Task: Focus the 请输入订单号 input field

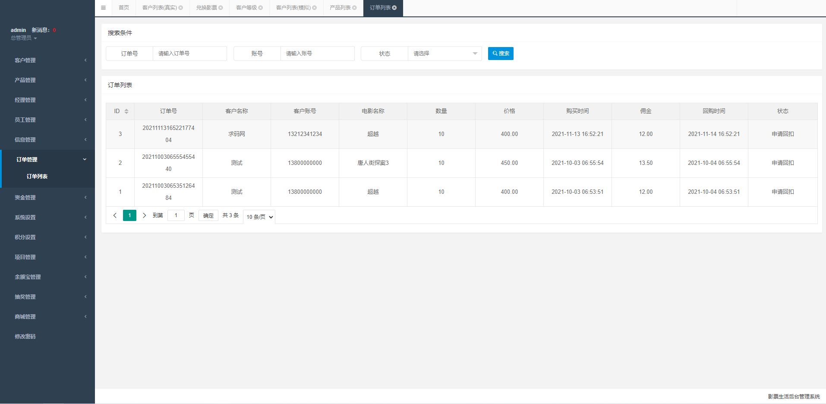Action: [x=190, y=54]
